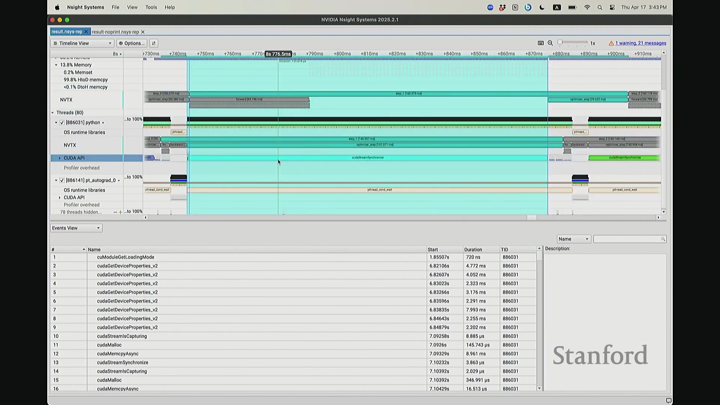The image size is (720, 405).
Task: Click the timeline ruler toggle icon
Action: click(540, 43)
